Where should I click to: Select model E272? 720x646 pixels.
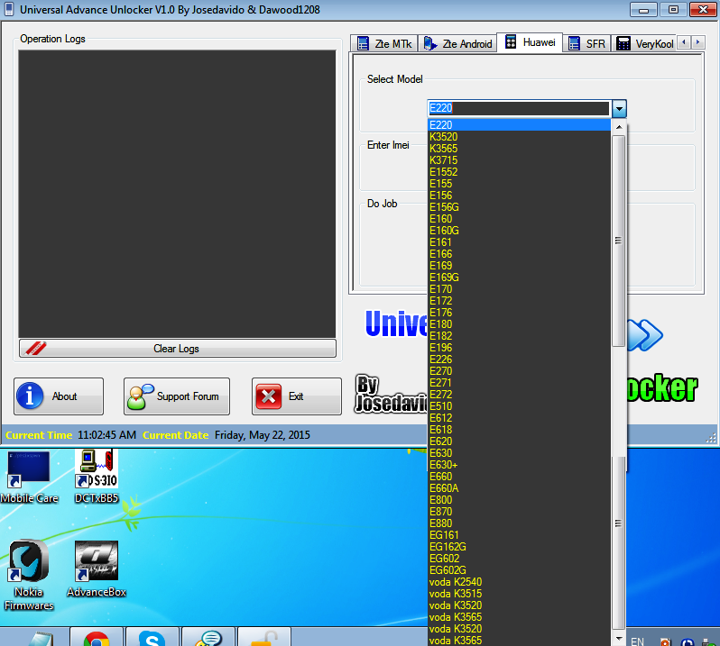(x=519, y=395)
